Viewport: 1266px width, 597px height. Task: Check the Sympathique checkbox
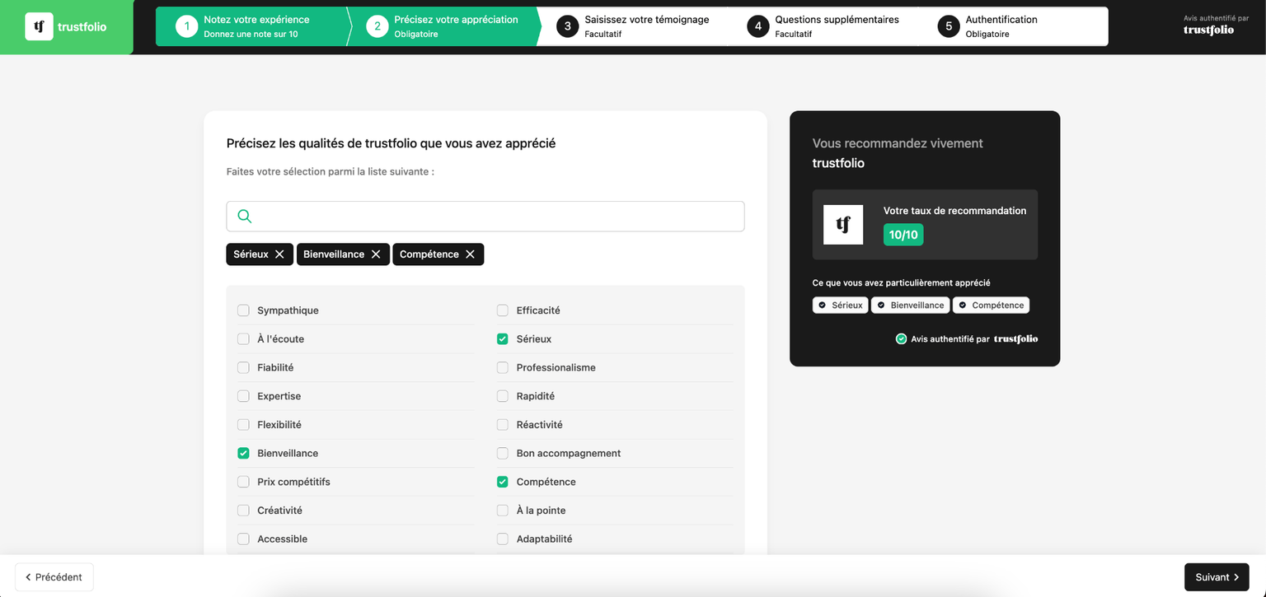pyautogui.click(x=243, y=310)
